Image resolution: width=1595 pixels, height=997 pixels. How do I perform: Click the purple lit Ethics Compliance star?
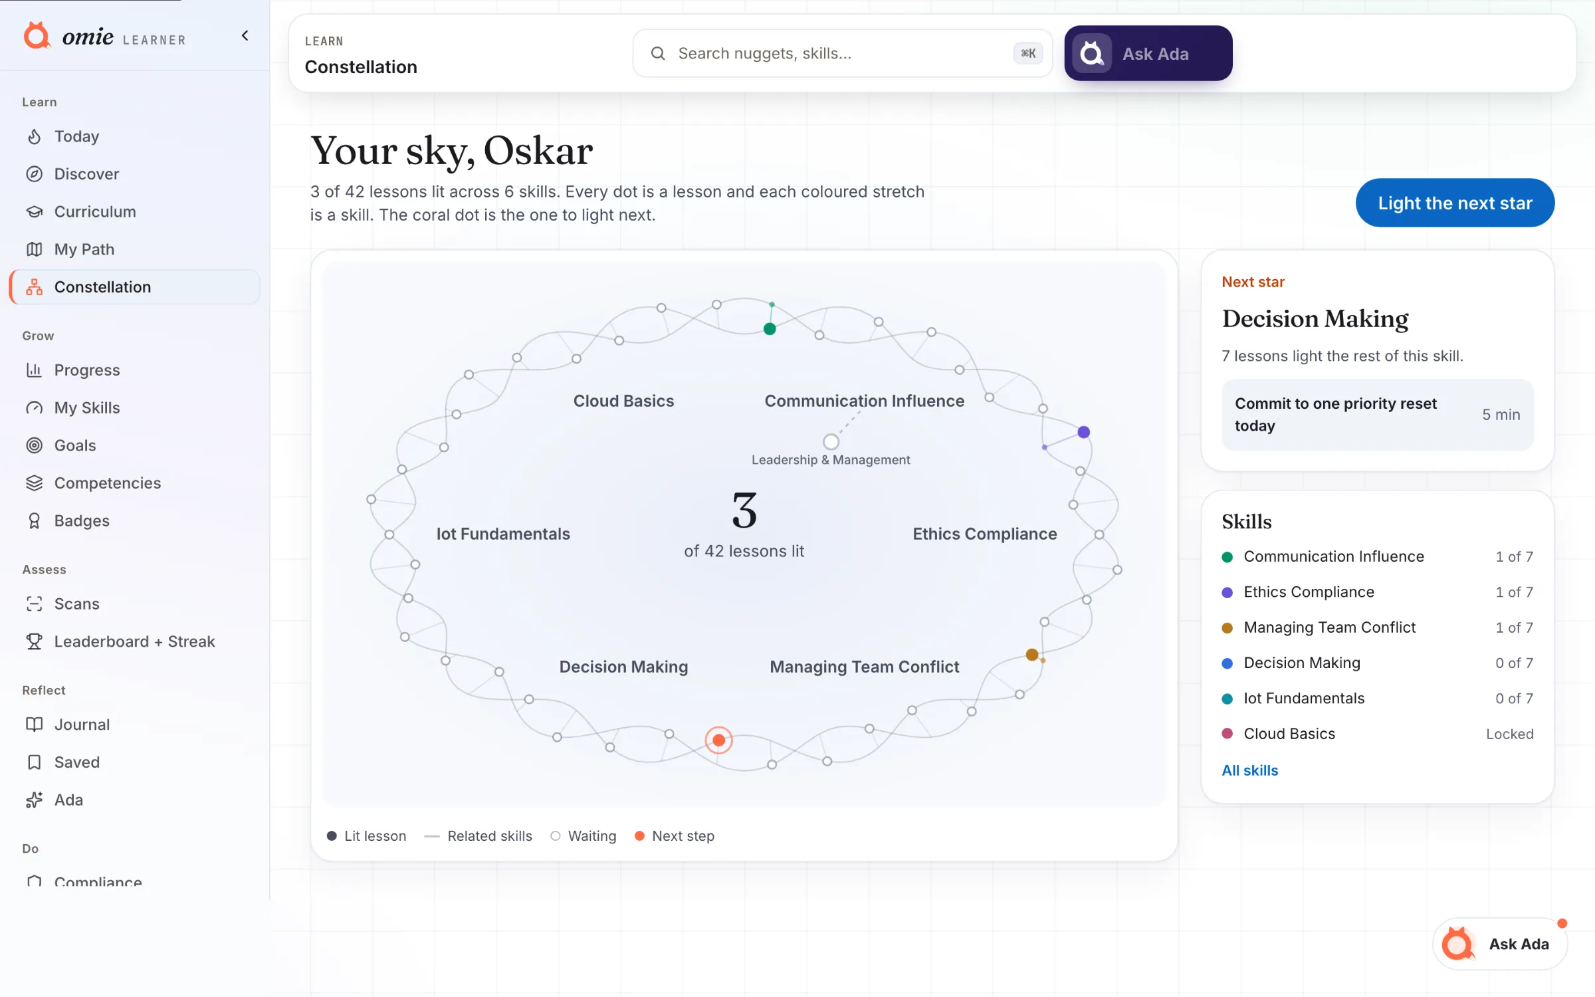point(1084,432)
